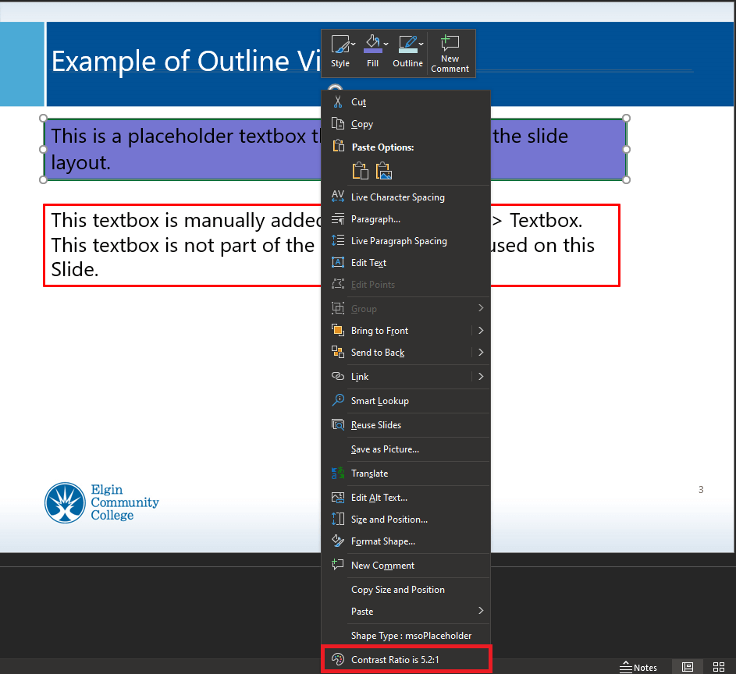The width and height of the screenshot is (736, 674).
Task: Click Contrast Ratio palette icon
Action: pos(338,659)
